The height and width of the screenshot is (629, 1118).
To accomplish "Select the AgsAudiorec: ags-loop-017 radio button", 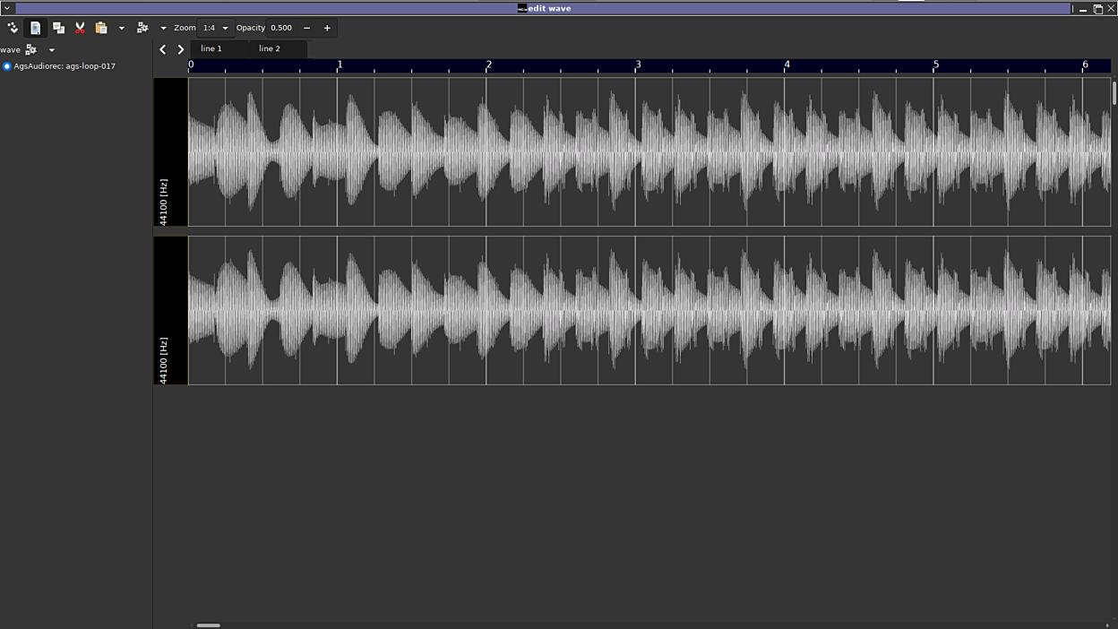I will [x=7, y=66].
